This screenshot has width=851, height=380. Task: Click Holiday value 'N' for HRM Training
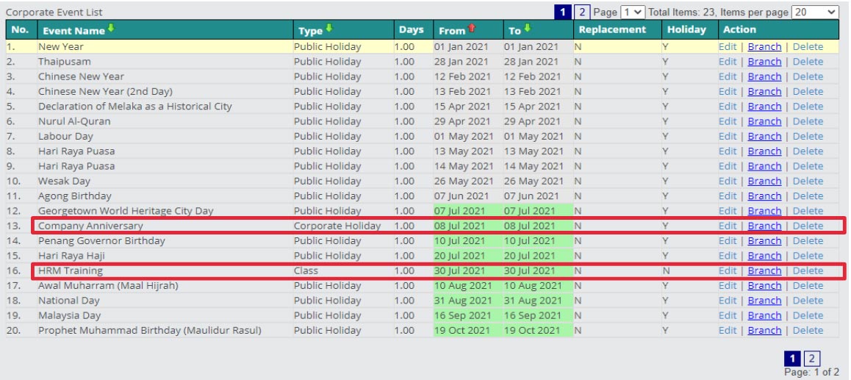point(666,270)
